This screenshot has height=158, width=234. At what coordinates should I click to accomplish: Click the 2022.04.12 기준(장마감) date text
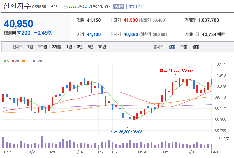89,6
